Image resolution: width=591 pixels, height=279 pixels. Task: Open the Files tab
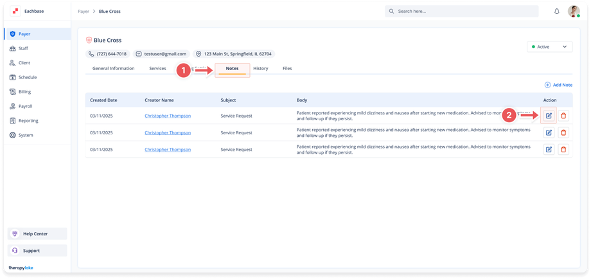[x=287, y=68]
